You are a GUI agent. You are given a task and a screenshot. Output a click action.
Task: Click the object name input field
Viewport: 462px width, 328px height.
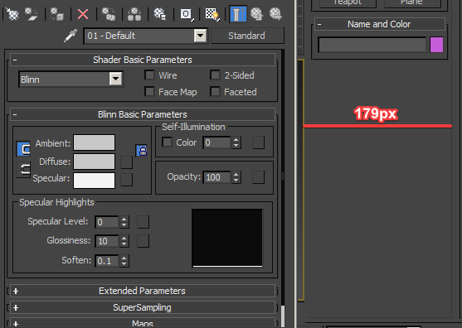(x=372, y=45)
